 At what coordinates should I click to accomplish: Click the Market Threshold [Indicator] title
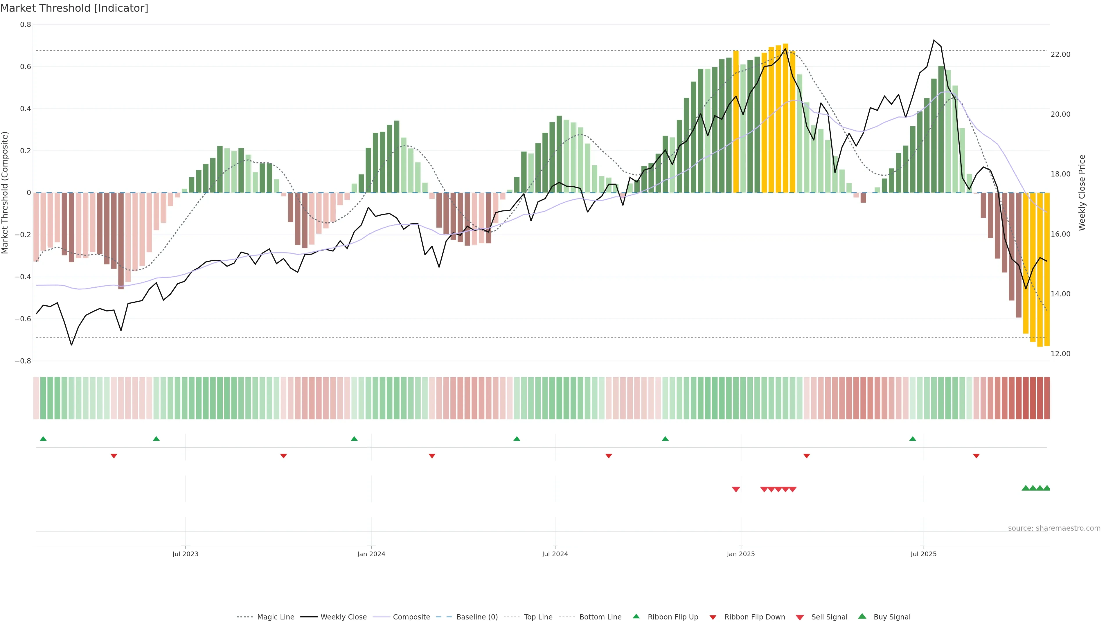pos(74,8)
